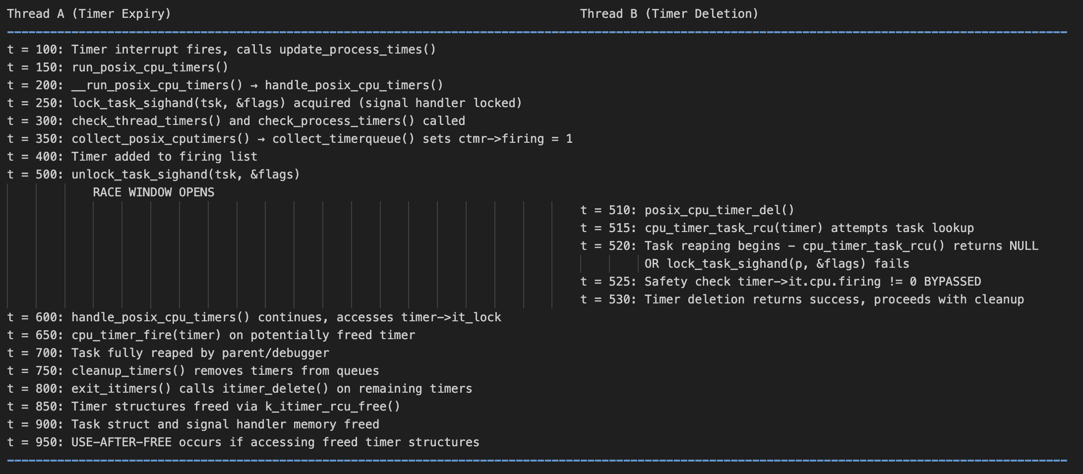Viewport: 1083px width, 474px height.
Task: Select handle_posix_cpu_timers() text at t = 200
Action: click(354, 85)
